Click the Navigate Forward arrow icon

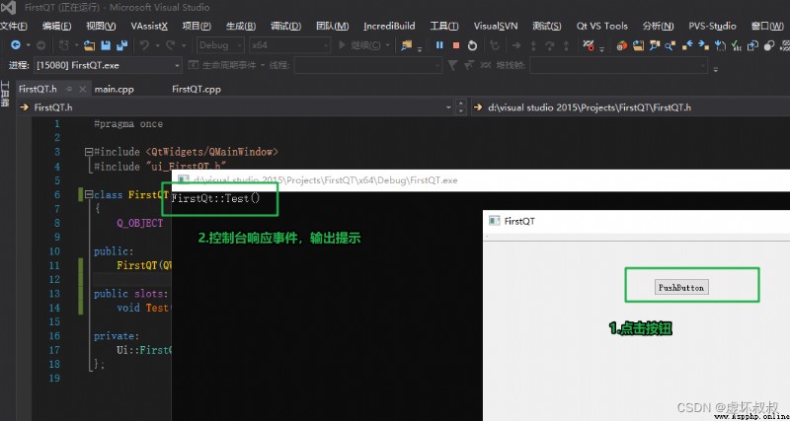pyautogui.click(x=40, y=45)
